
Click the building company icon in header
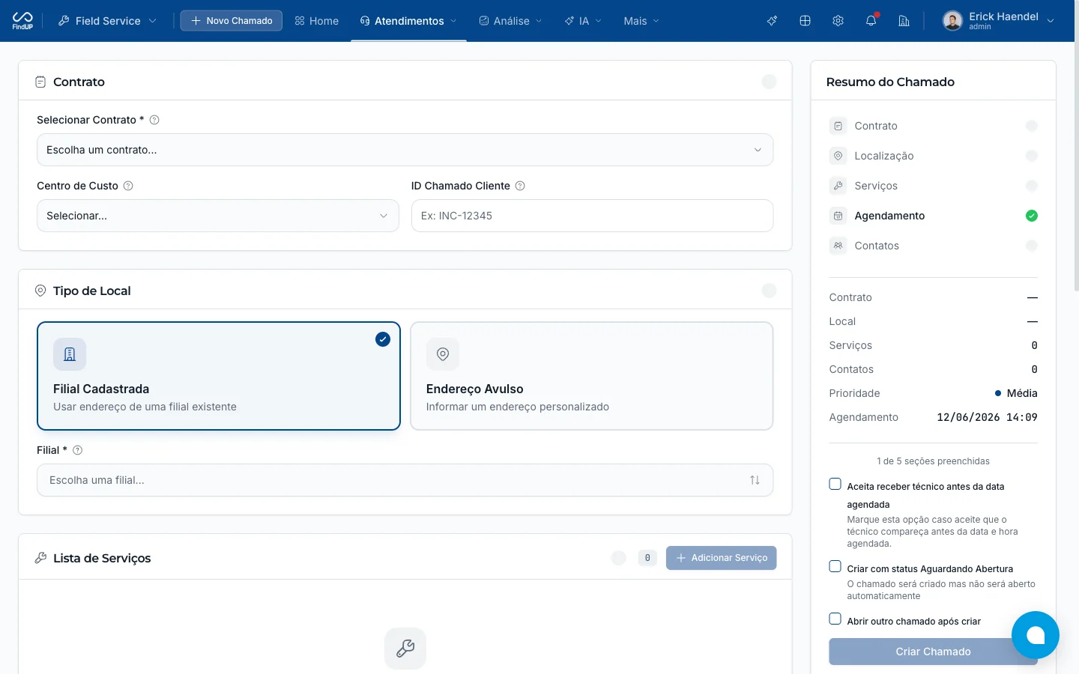904,21
